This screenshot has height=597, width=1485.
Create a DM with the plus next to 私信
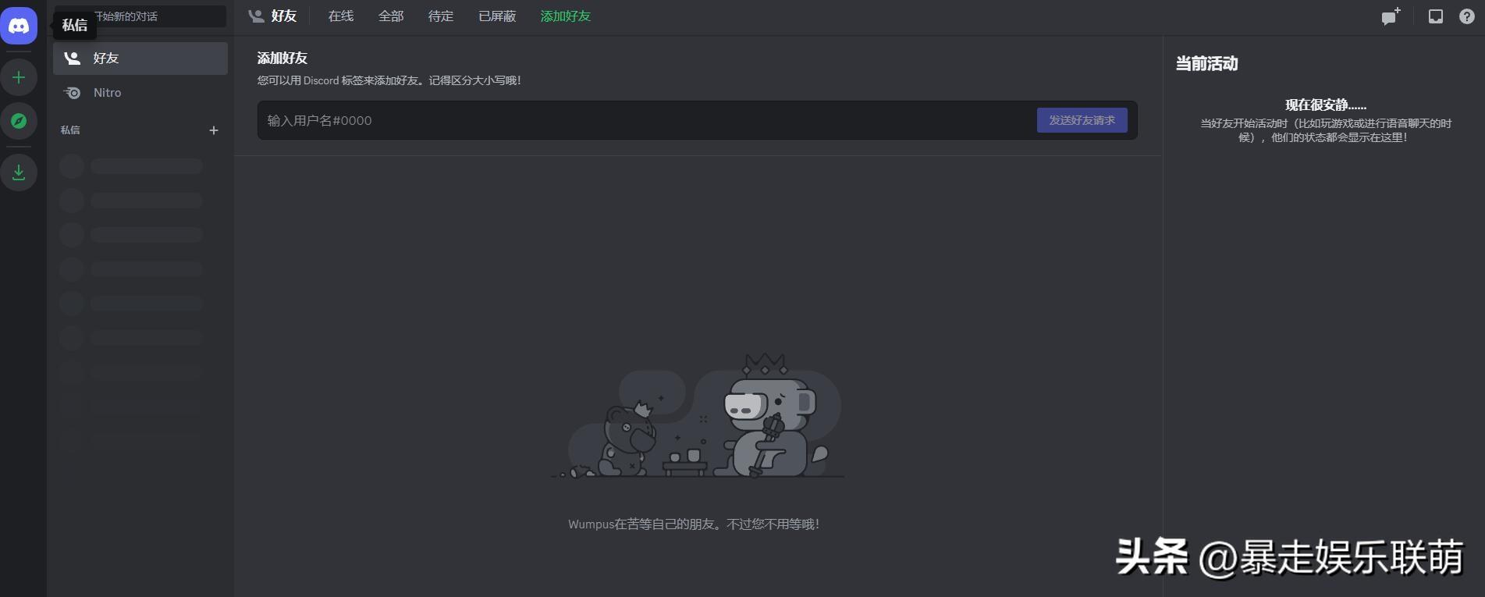214,130
